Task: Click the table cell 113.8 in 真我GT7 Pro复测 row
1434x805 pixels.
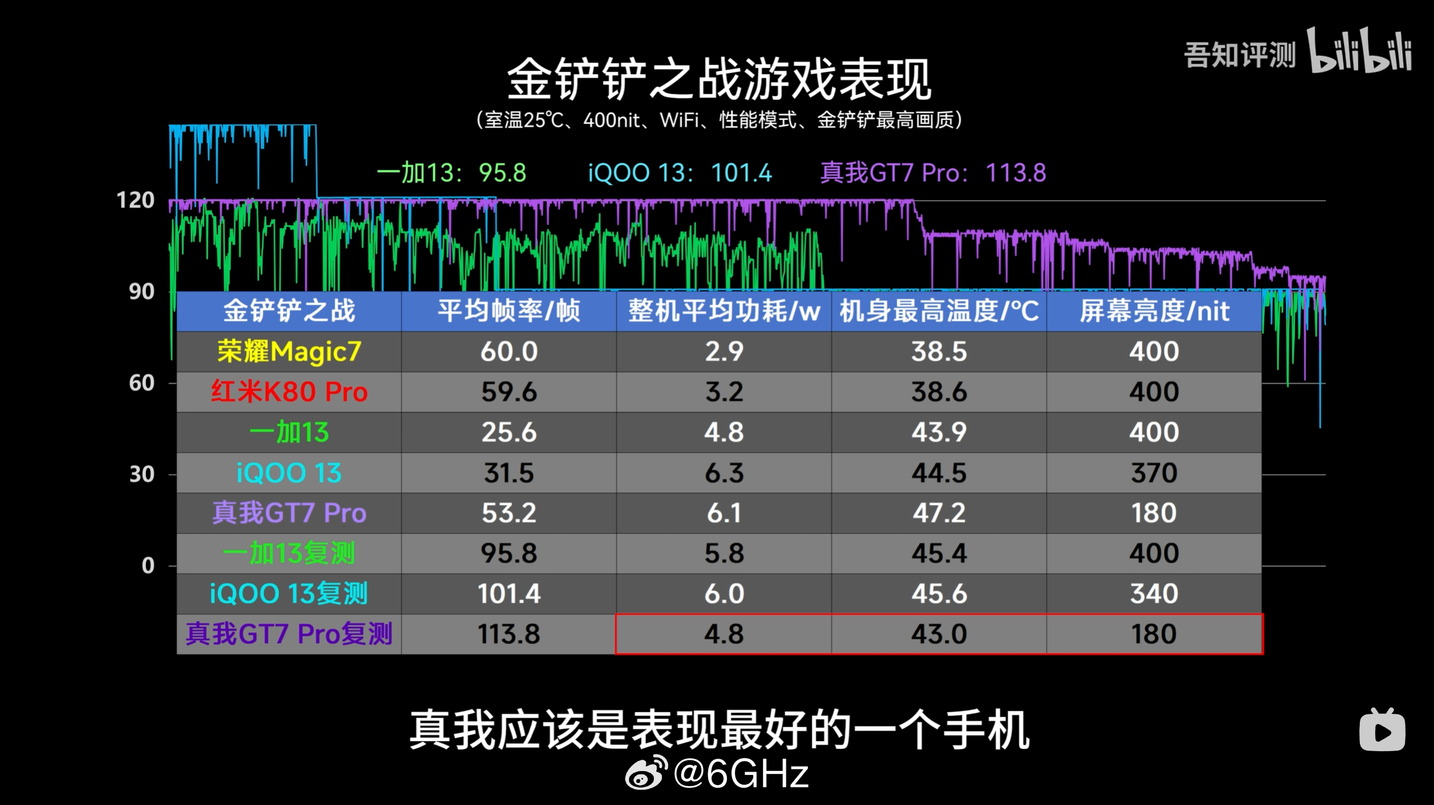Action: point(509,634)
